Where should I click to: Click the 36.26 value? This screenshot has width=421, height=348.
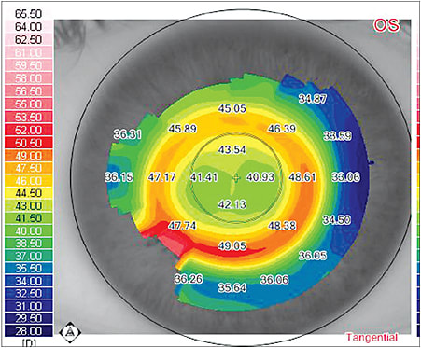(189, 279)
